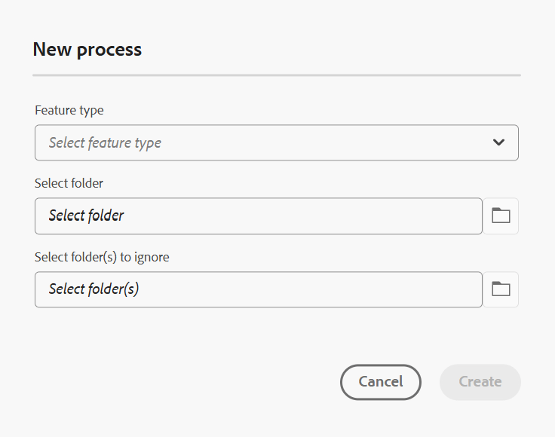Dismiss the New process dialog with Cancel
Screen dimensions: 555x437
(380, 382)
